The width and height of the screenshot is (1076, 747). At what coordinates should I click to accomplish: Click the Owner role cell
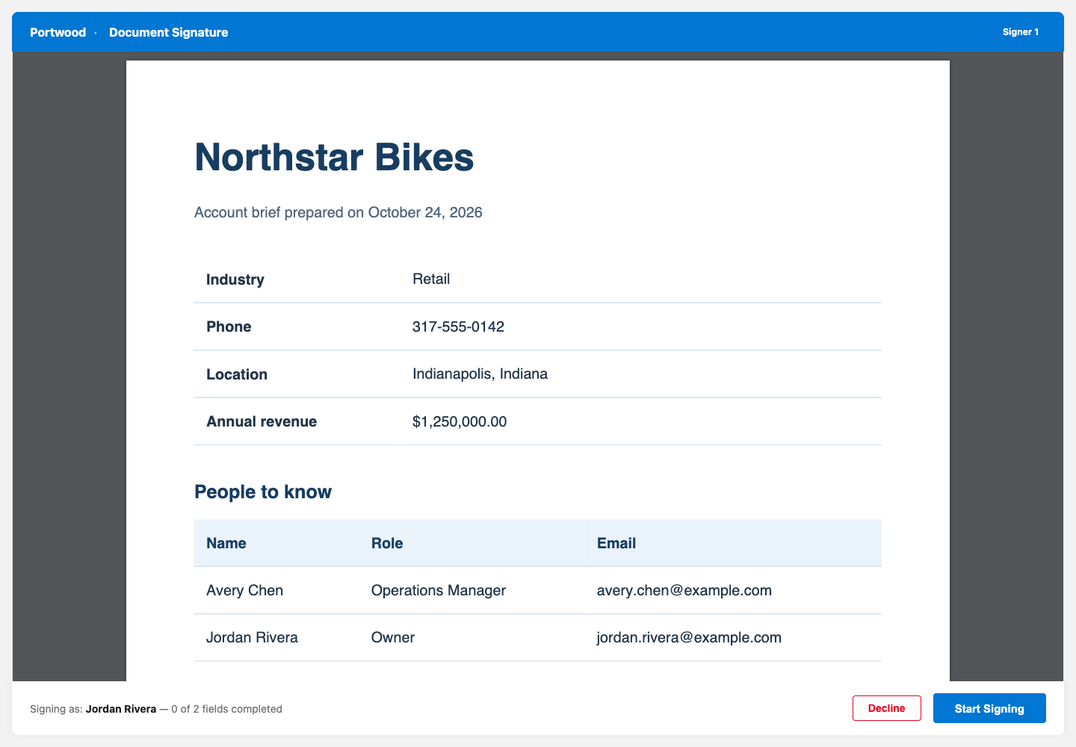393,637
